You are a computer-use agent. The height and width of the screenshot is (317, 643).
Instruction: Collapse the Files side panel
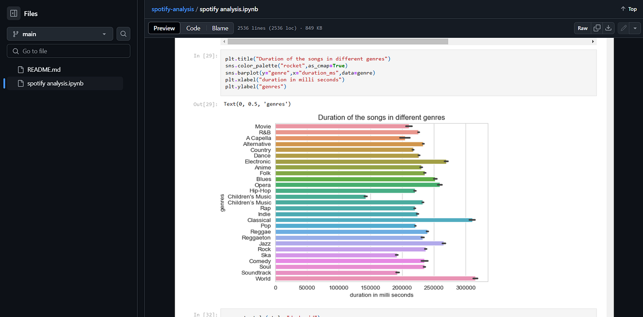click(x=13, y=13)
